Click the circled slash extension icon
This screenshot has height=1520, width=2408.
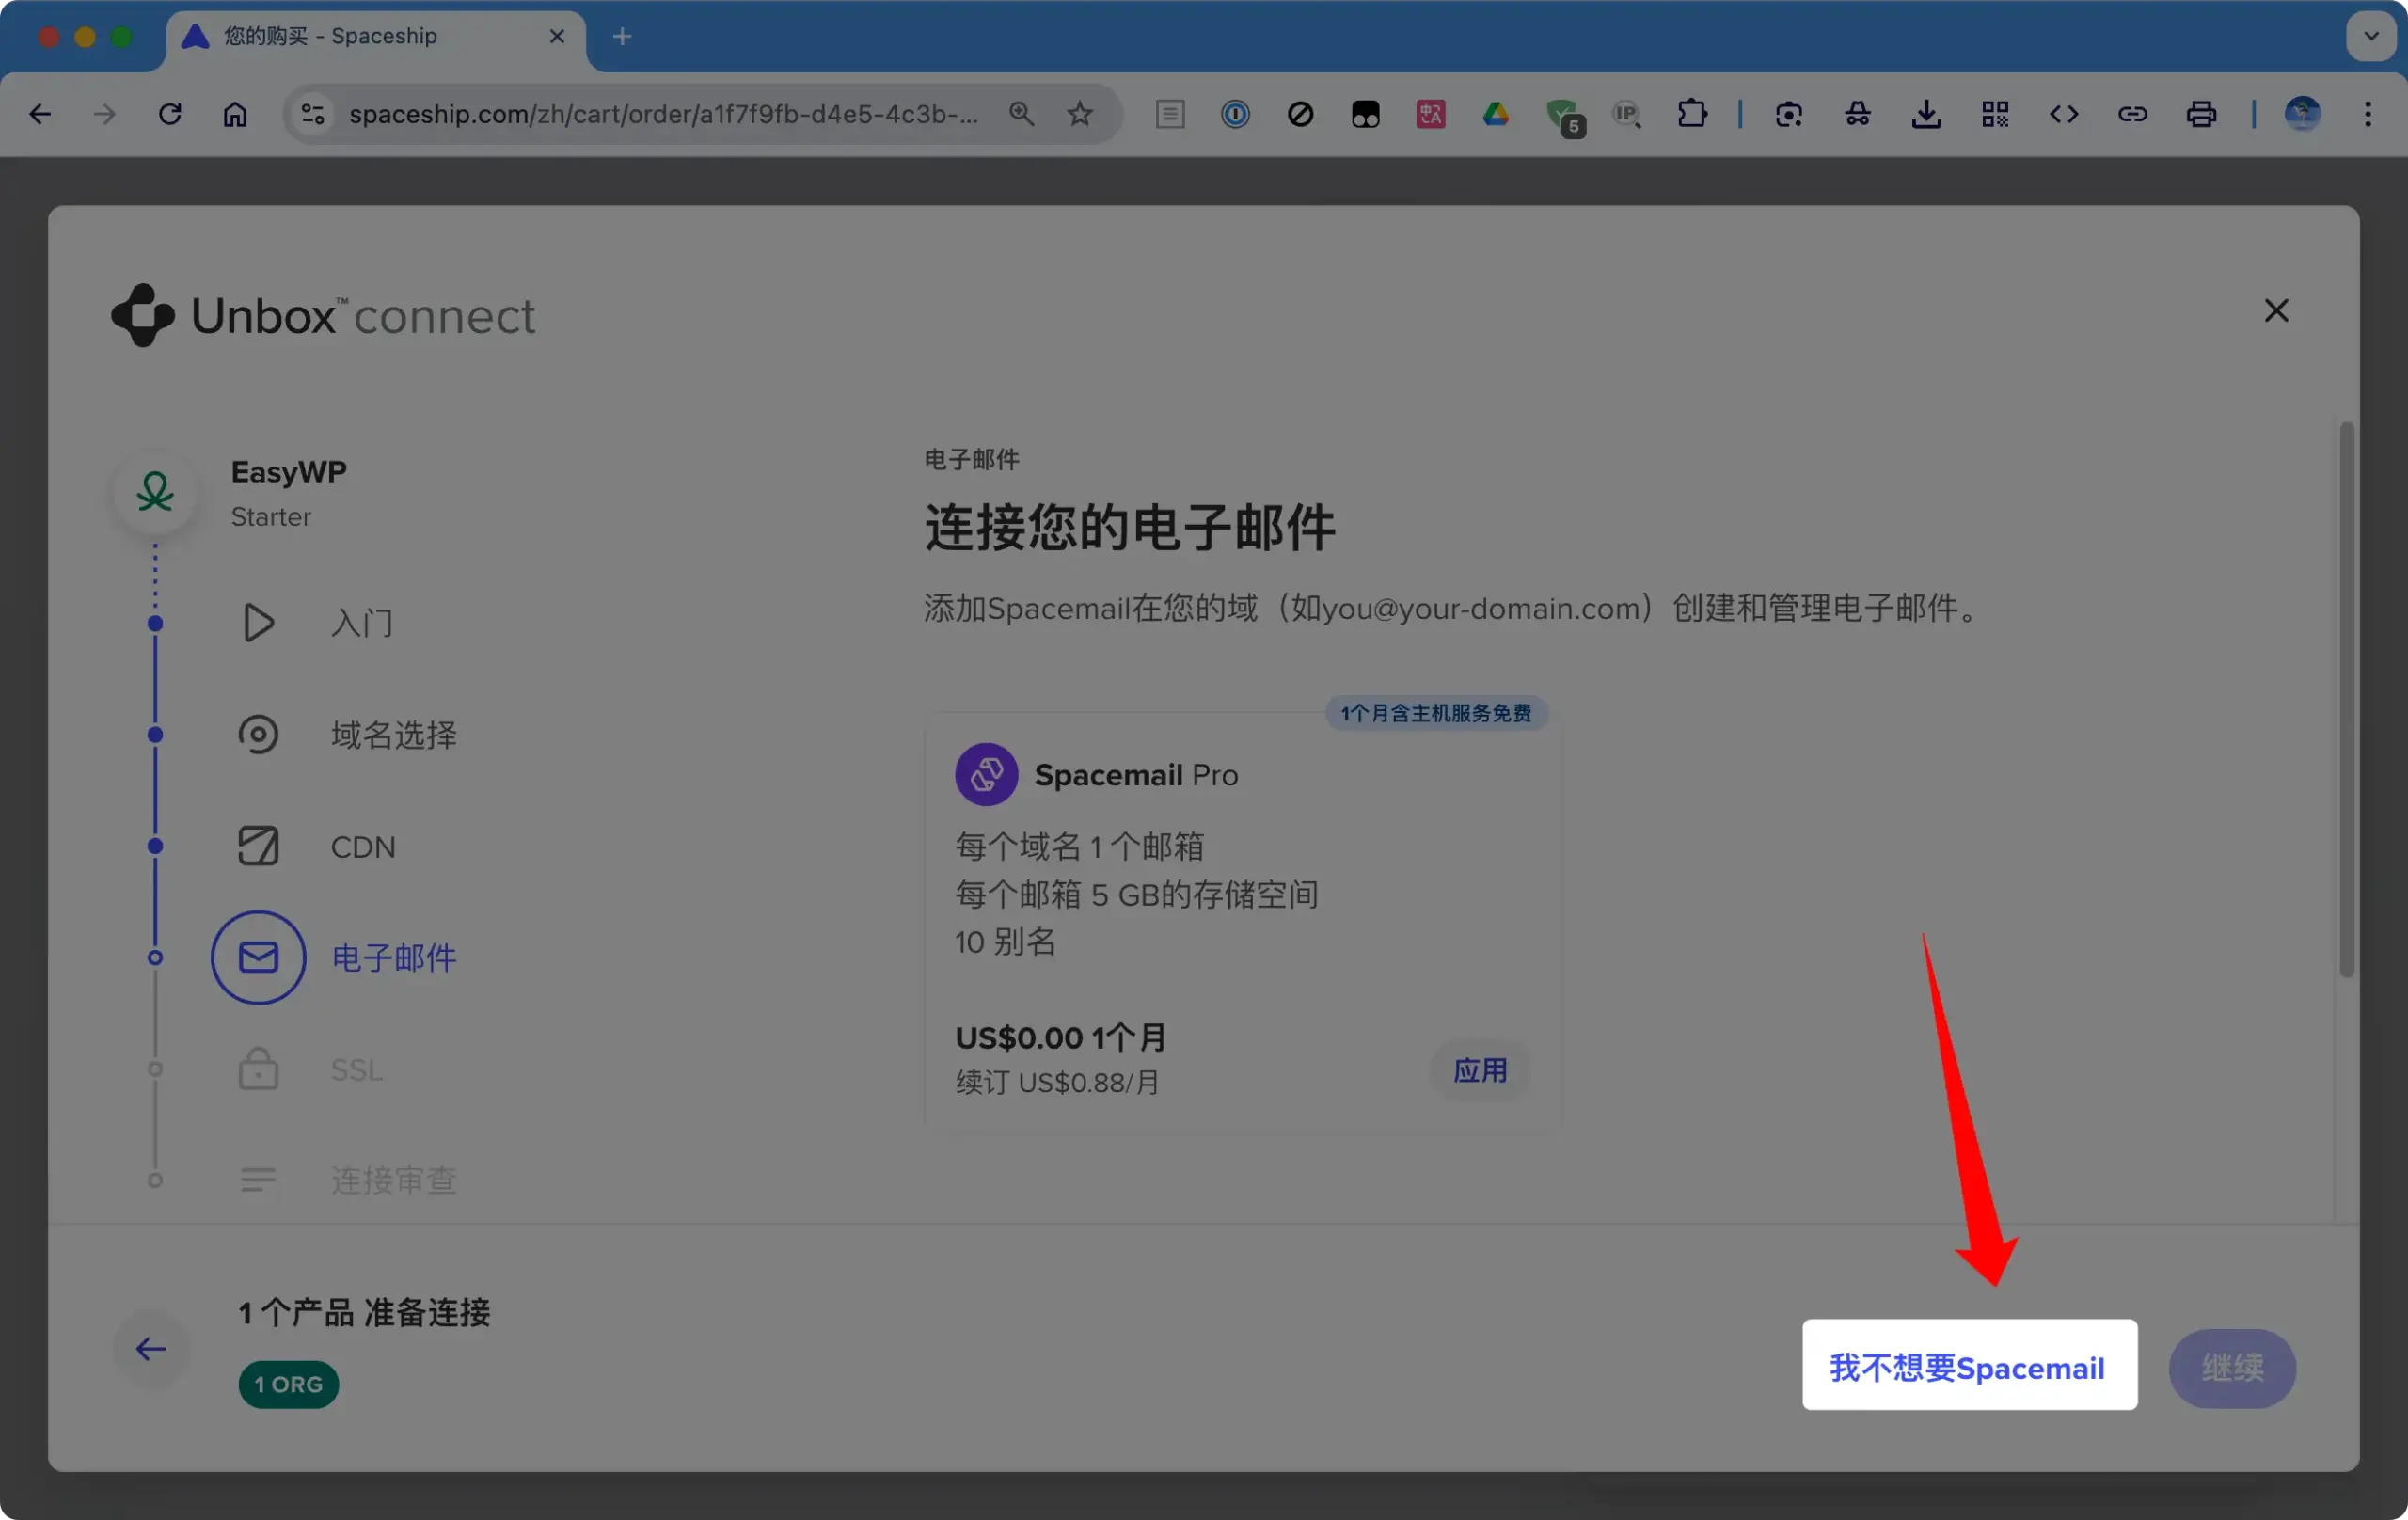[x=1300, y=114]
